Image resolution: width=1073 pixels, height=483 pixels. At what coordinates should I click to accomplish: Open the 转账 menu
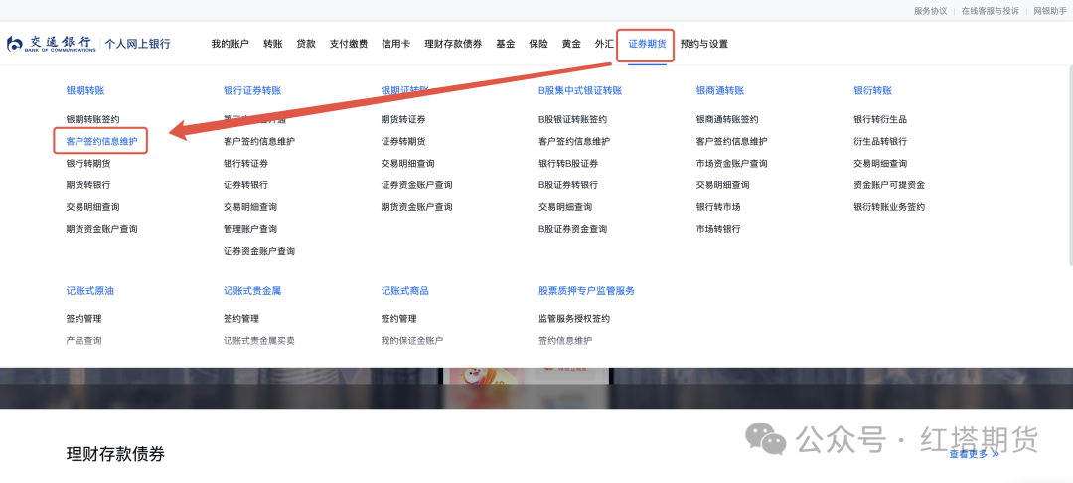[273, 44]
